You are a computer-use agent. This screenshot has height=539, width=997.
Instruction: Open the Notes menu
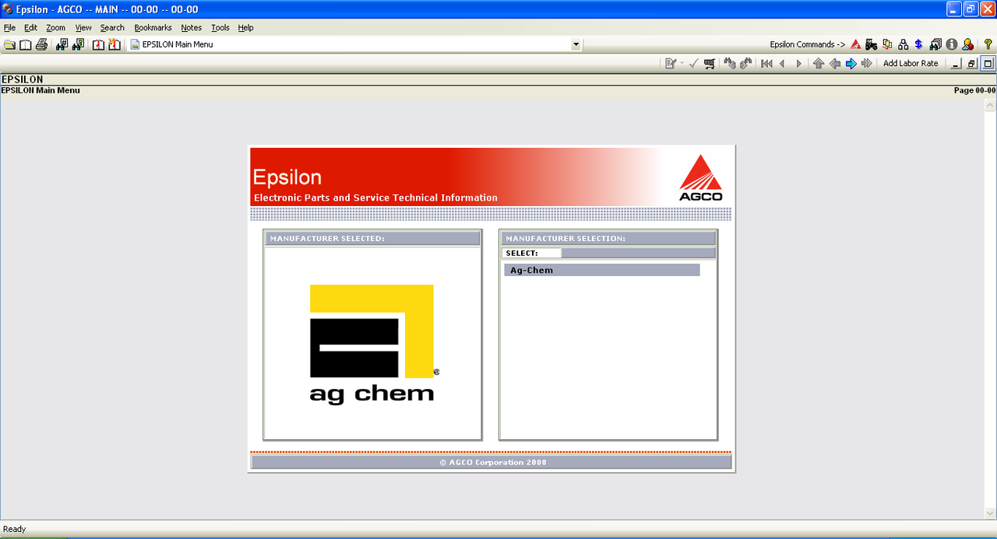191,27
